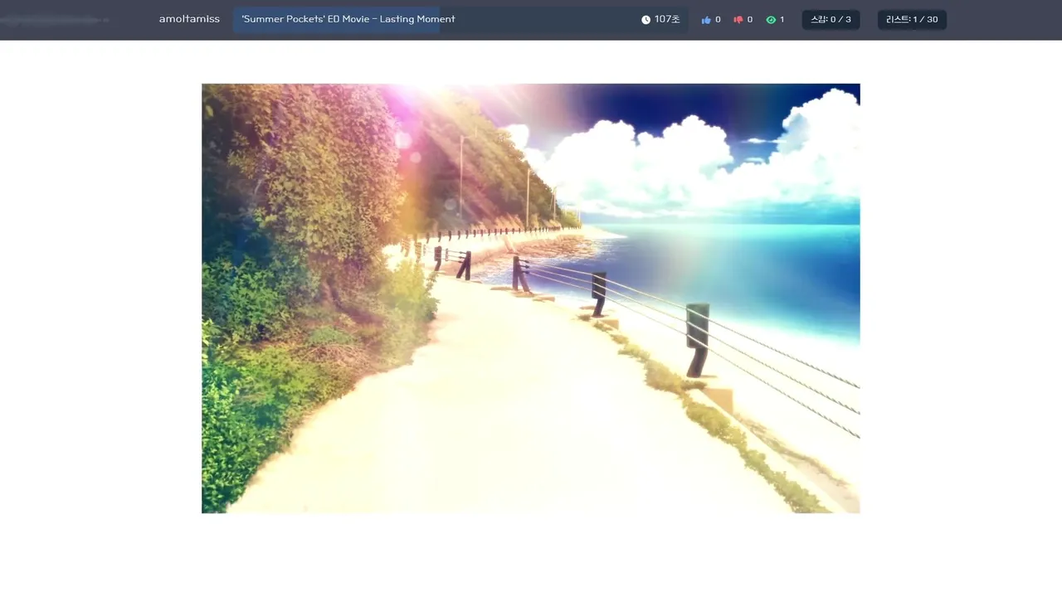Click the skip count 0 / 3 button
Viewport: 1062px width, 597px height.
point(831,20)
